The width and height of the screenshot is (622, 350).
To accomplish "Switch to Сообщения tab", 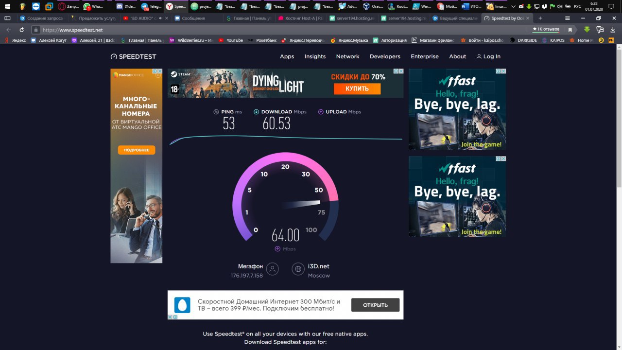I will [x=198, y=18].
